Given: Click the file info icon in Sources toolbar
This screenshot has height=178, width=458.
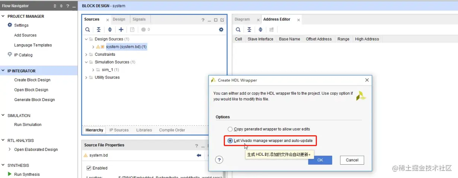Looking at the screenshot, I should click(132, 30).
